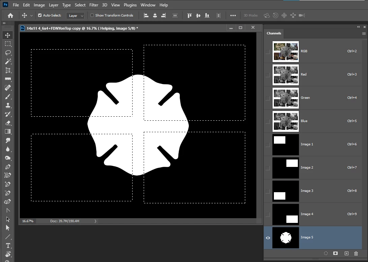
Task: Open the Plugins menu
Action: pos(130,5)
